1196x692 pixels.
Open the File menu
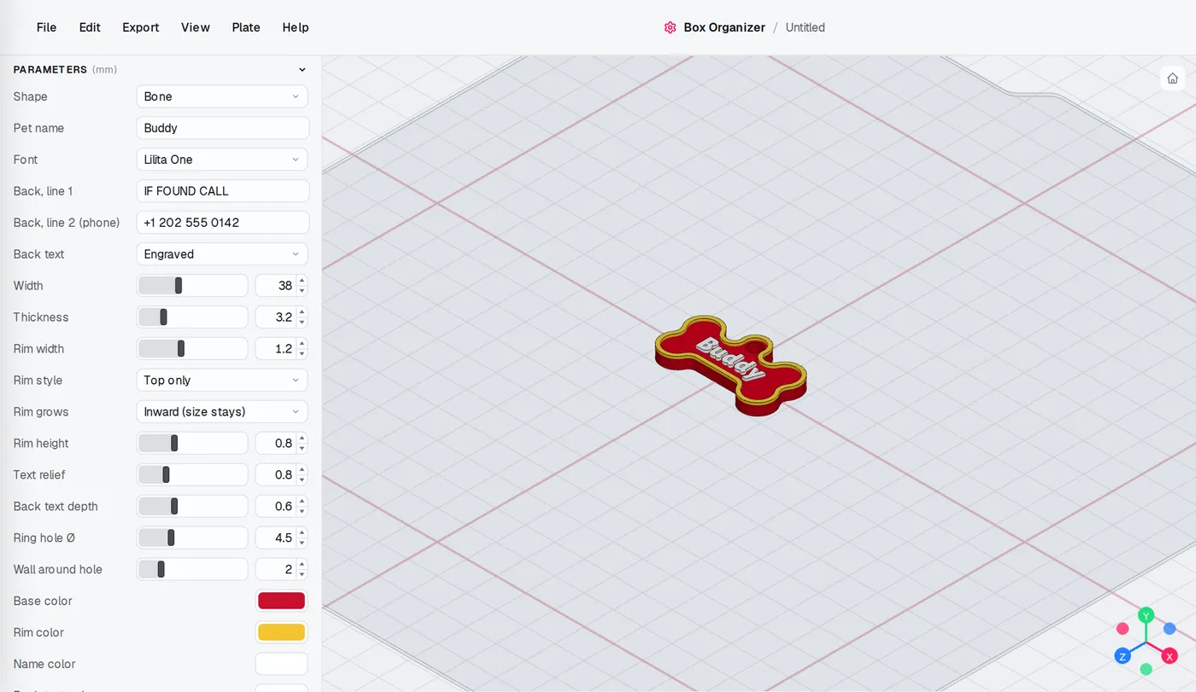coord(47,27)
